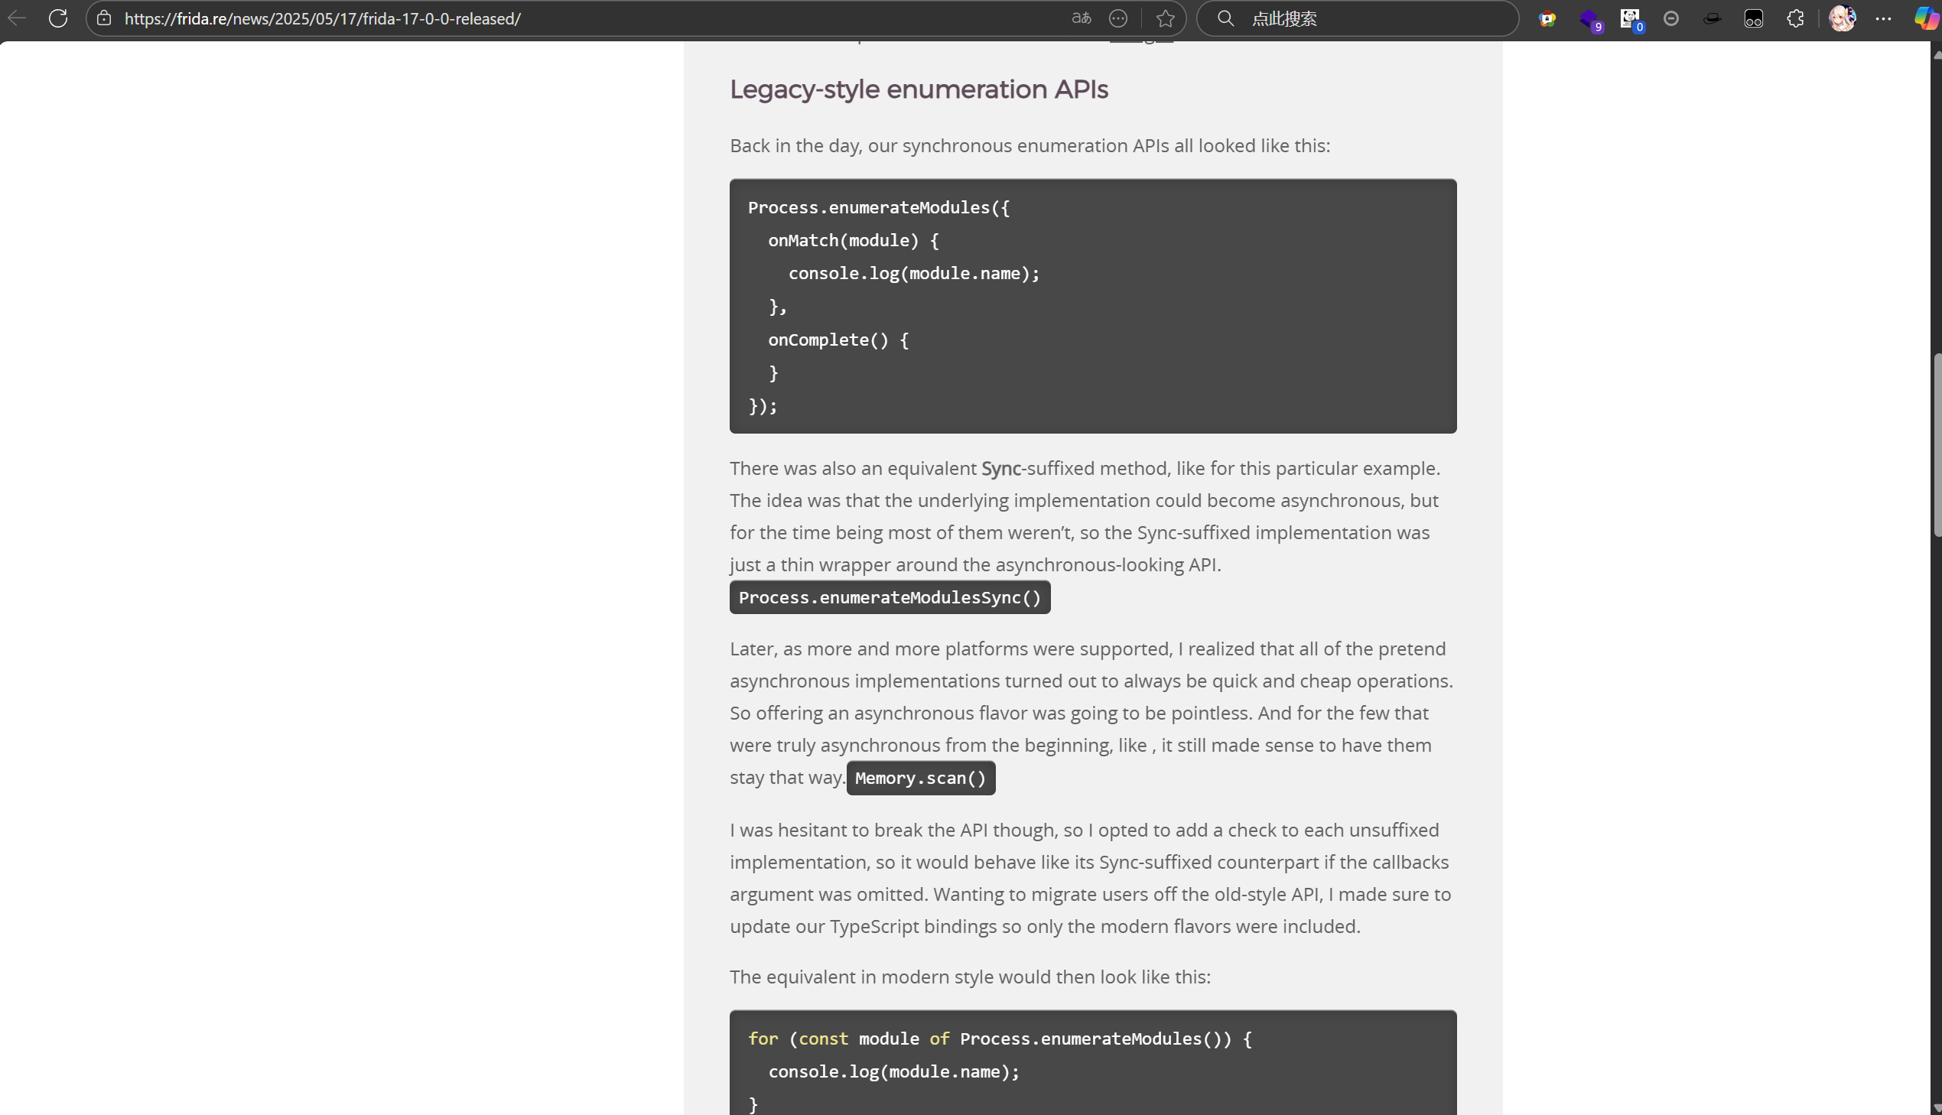Click the search magnifier icon
Screen dimensions: 1942x1115
pos(1226,18)
